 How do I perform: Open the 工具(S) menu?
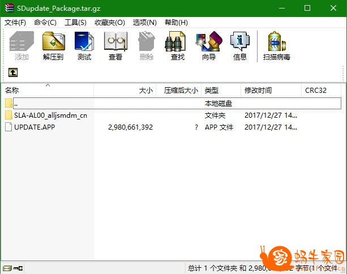click(x=75, y=22)
